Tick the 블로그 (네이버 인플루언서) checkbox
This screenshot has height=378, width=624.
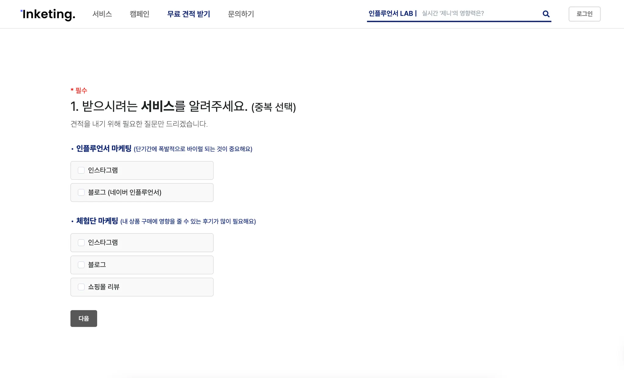click(x=81, y=193)
